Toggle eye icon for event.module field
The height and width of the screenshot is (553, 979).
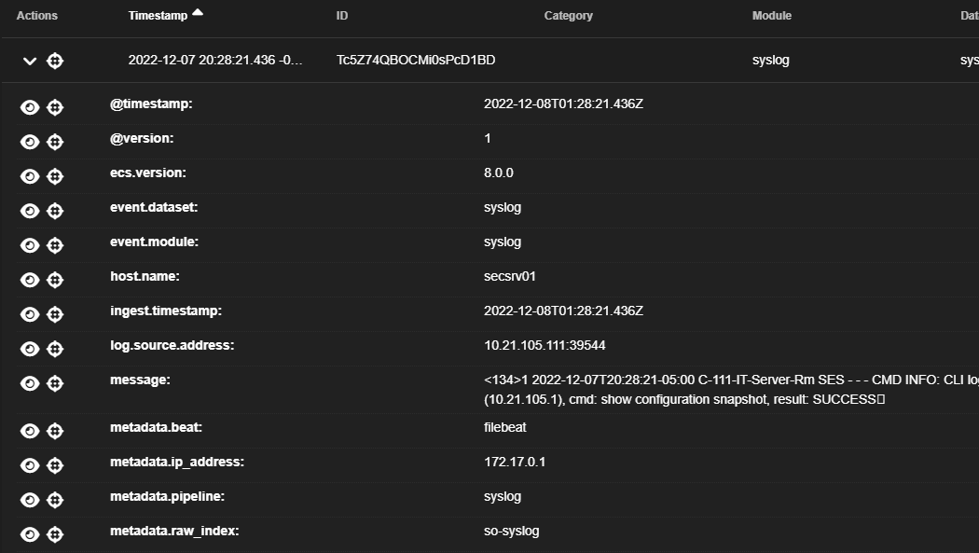click(29, 245)
